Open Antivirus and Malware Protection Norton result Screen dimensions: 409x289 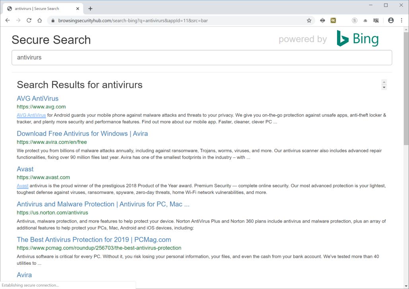pyautogui.click(x=103, y=204)
